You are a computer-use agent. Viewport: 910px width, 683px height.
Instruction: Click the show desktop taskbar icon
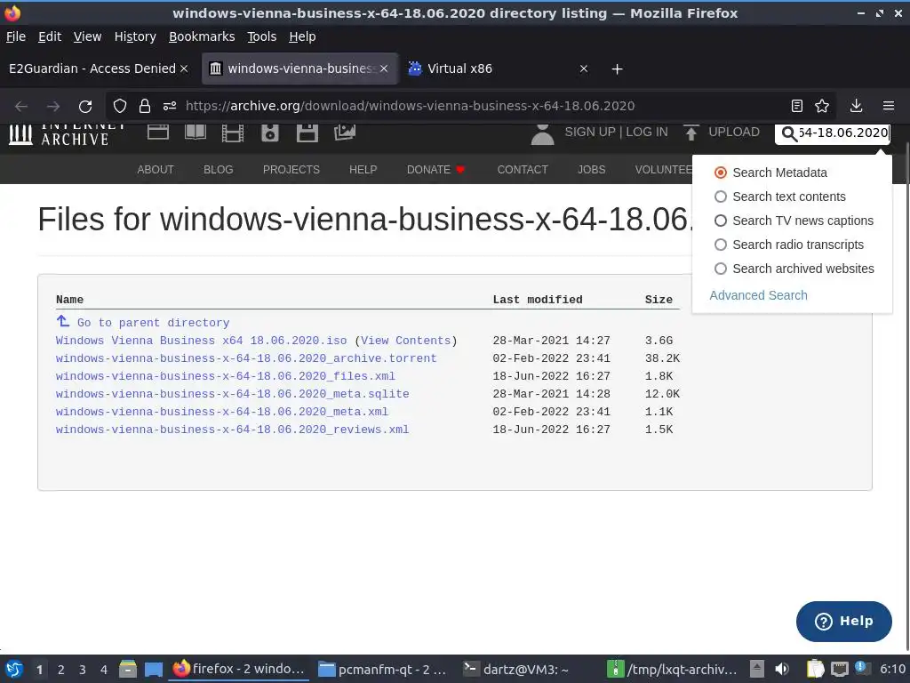(x=153, y=670)
